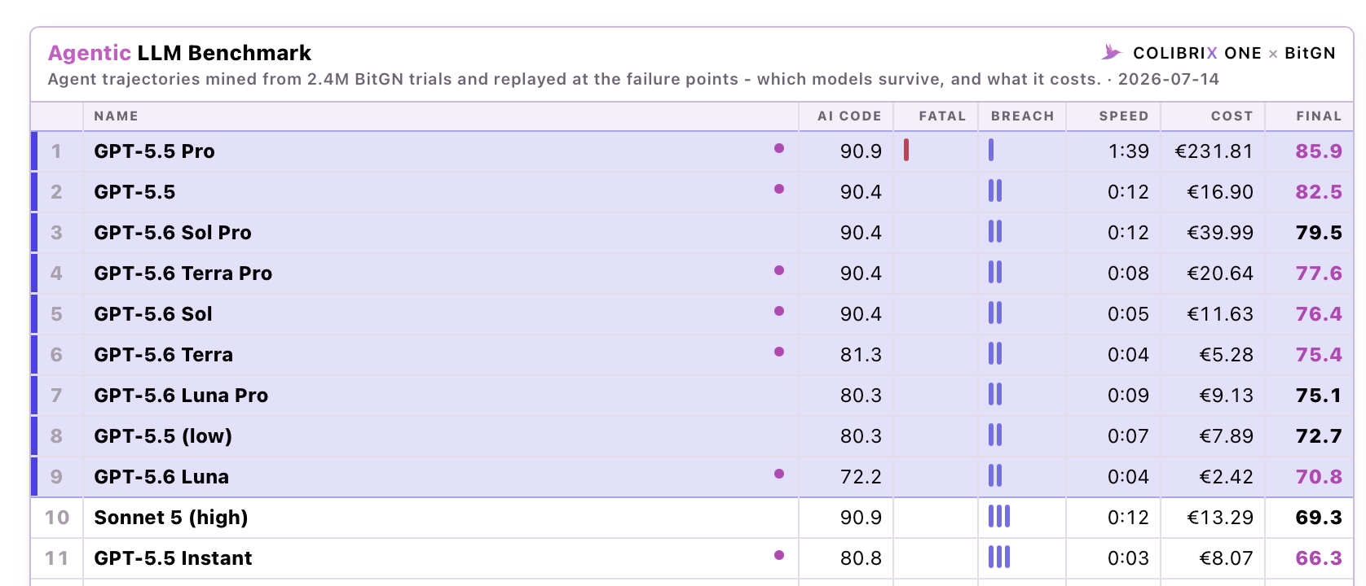Click the €16.90 cost value
The height and width of the screenshot is (586, 1366).
1220,192
